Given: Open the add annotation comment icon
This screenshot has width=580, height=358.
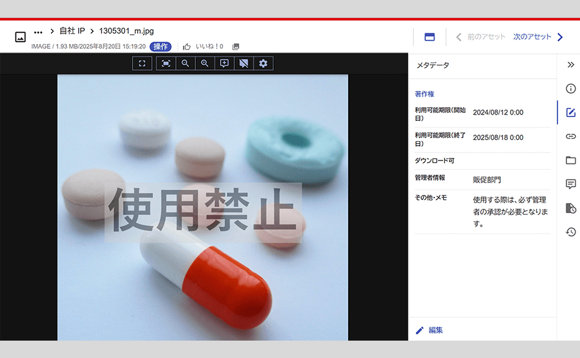Looking at the screenshot, I should [224, 63].
